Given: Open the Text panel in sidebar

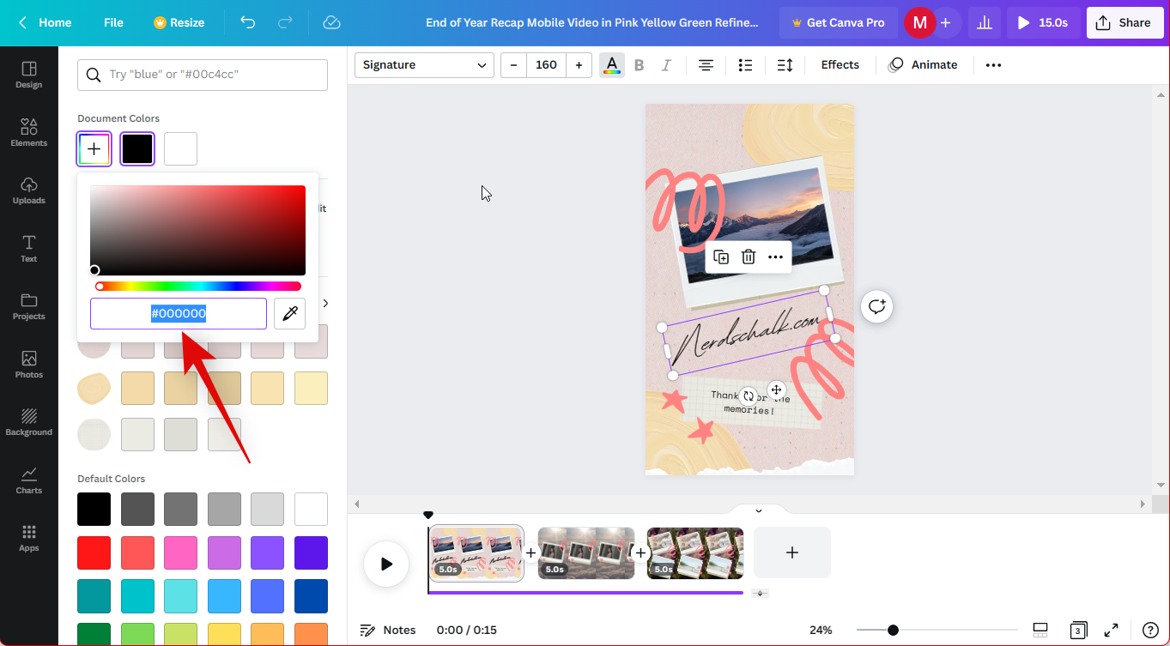Looking at the screenshot, I should (x=28, y=248).
